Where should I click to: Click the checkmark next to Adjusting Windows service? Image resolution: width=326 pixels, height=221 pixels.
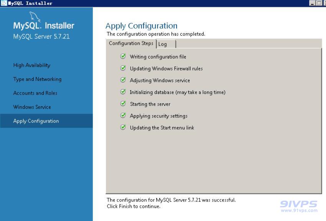click(123, 80)
